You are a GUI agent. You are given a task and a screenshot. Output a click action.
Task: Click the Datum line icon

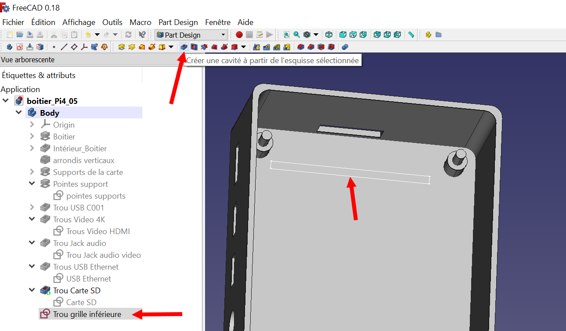point(64,47)
